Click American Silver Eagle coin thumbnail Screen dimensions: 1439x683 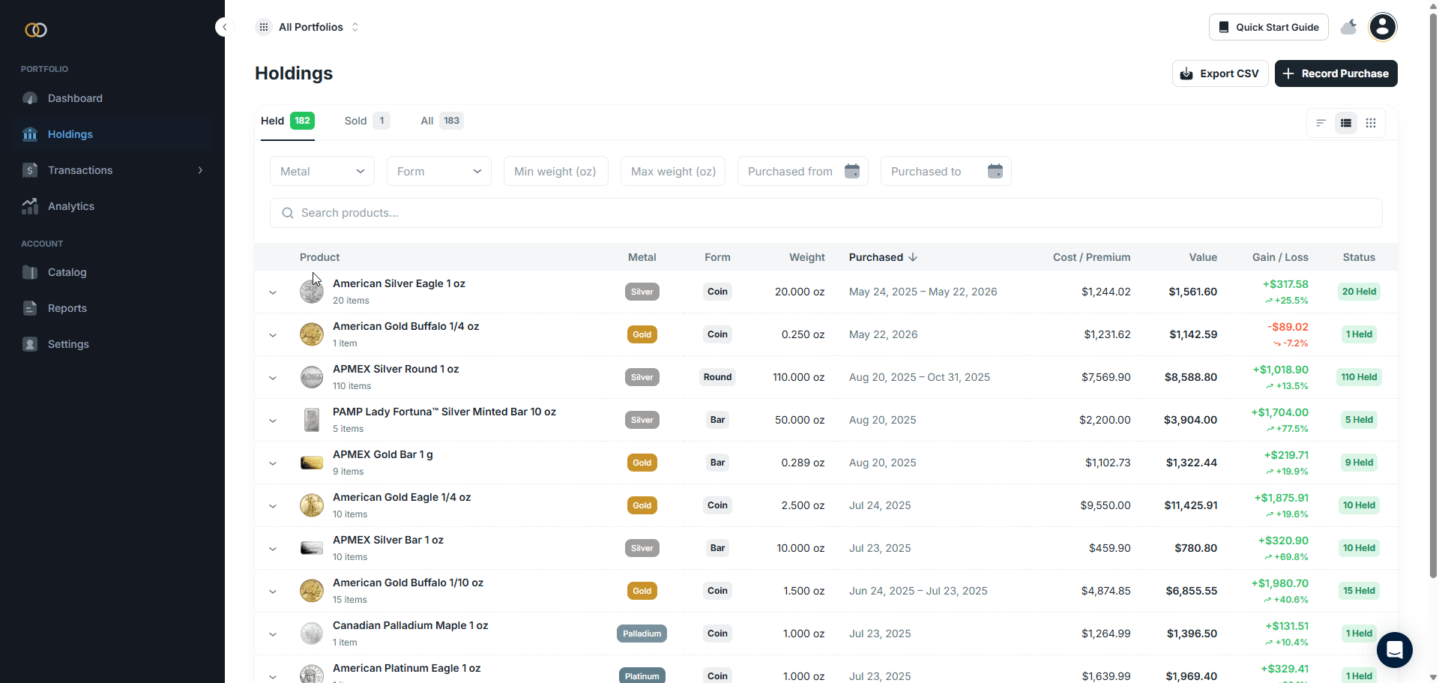coord(312,292)
